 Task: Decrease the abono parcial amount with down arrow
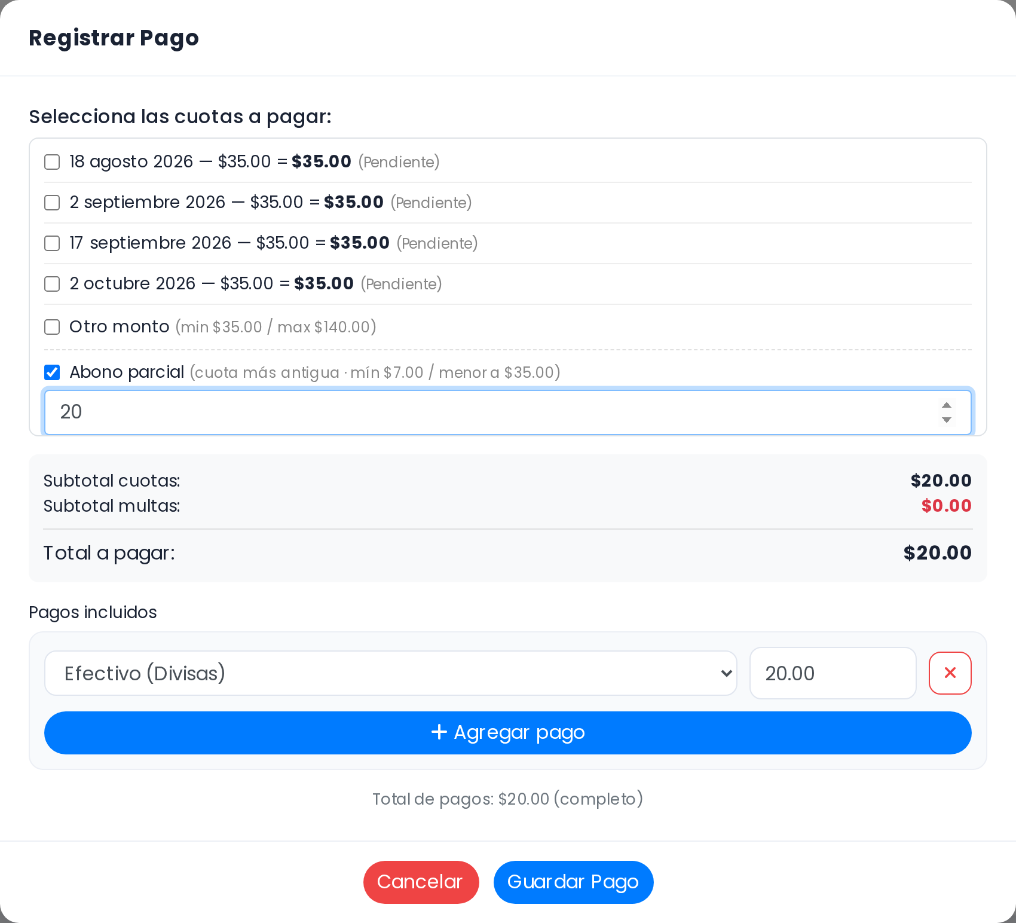coord(947,420)
